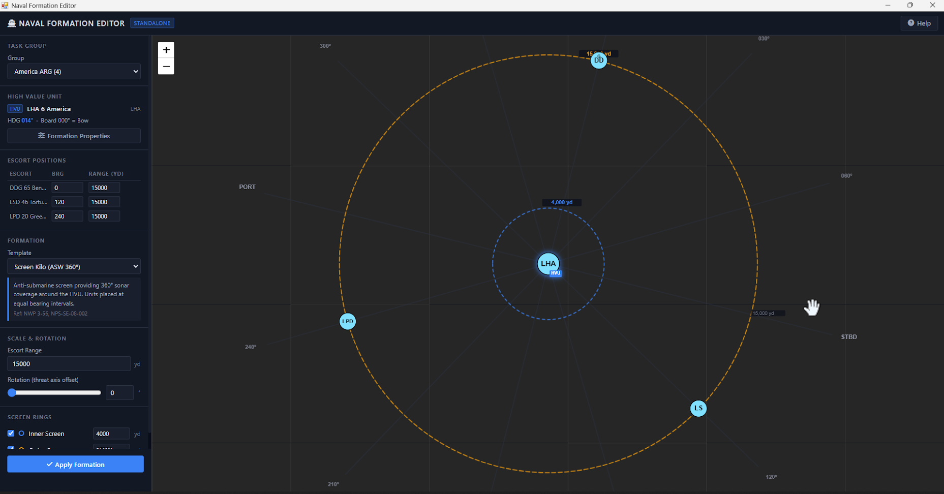944x494 pixels.
Task: Select the DD escort marker on the outer ring
Action: click(x=599, y=60)
